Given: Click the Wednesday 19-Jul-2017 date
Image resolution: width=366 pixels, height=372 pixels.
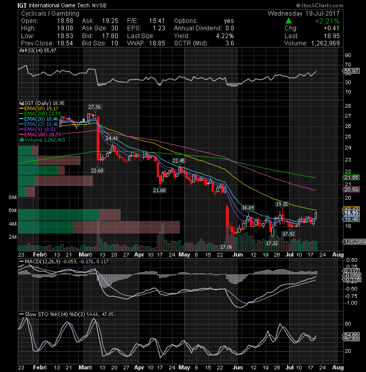Looking at the screenshot, I should point(304,13).
